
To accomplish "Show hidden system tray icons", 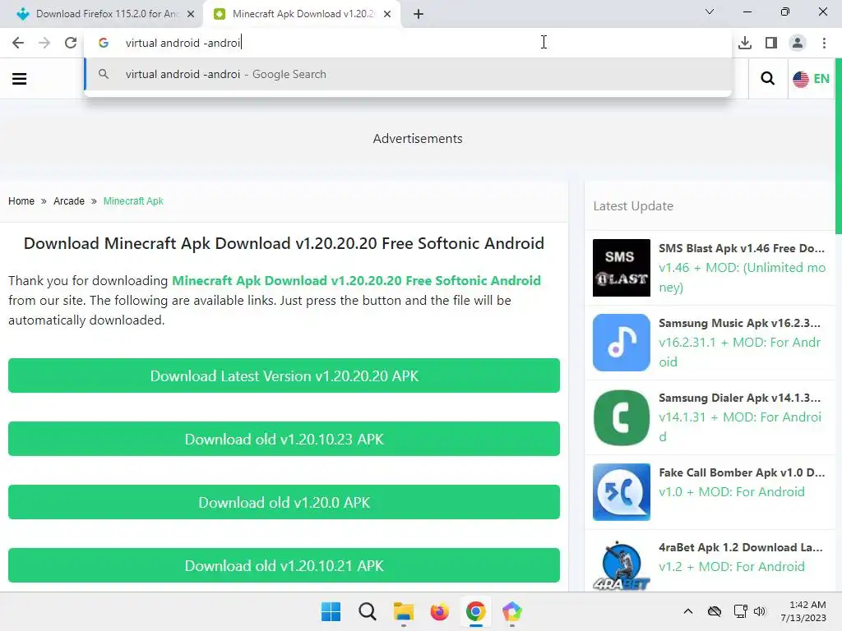I will click(x=688, y=611).
